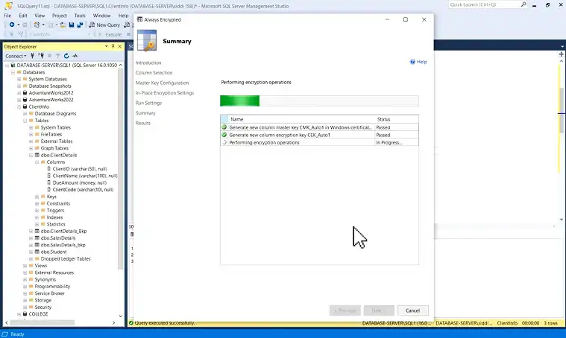Select In-Place Encryption Settings wizard step
Viewport: 566px width, 338px height.
point(165,93)
